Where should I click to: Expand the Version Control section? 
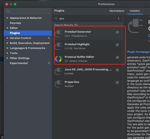point(7,38)
